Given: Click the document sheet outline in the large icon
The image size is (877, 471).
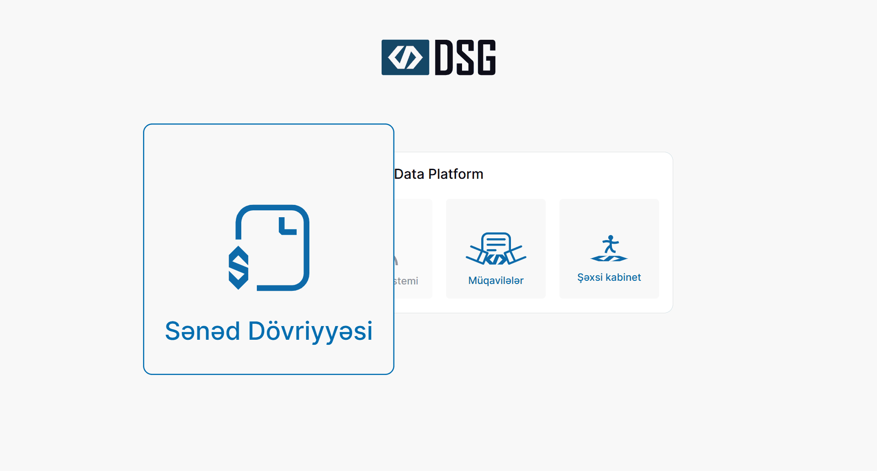Looking at the screenshot, I should pyautogui.click(x=306, y=256).
